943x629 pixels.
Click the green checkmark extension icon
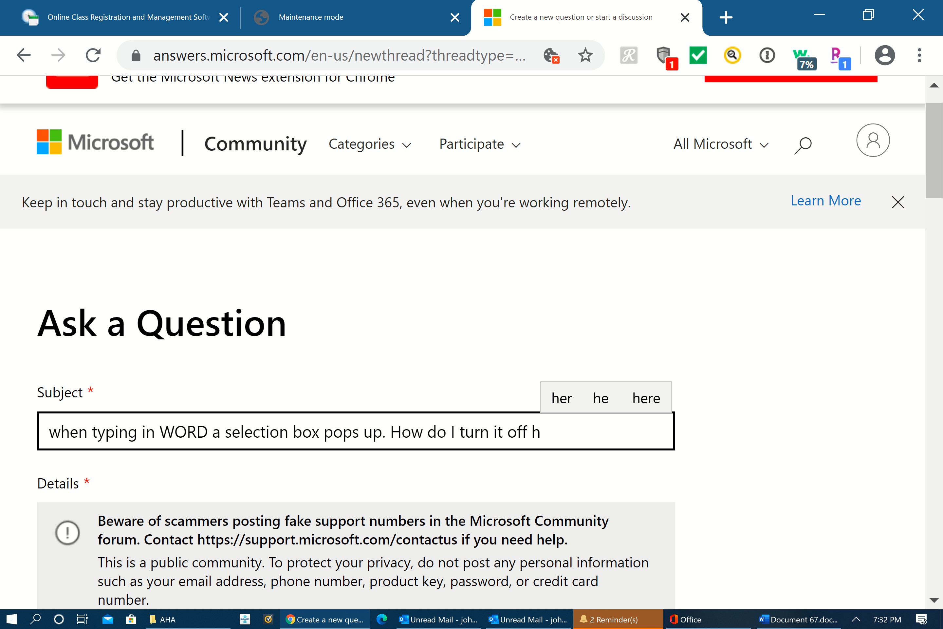(x=698, y=55)
